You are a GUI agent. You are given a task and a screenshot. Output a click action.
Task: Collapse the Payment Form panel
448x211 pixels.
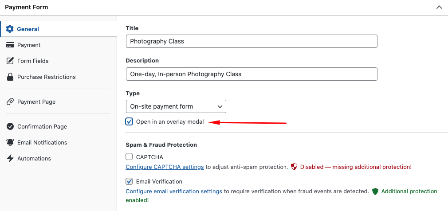pyautogui.click(x=439, y=7)
